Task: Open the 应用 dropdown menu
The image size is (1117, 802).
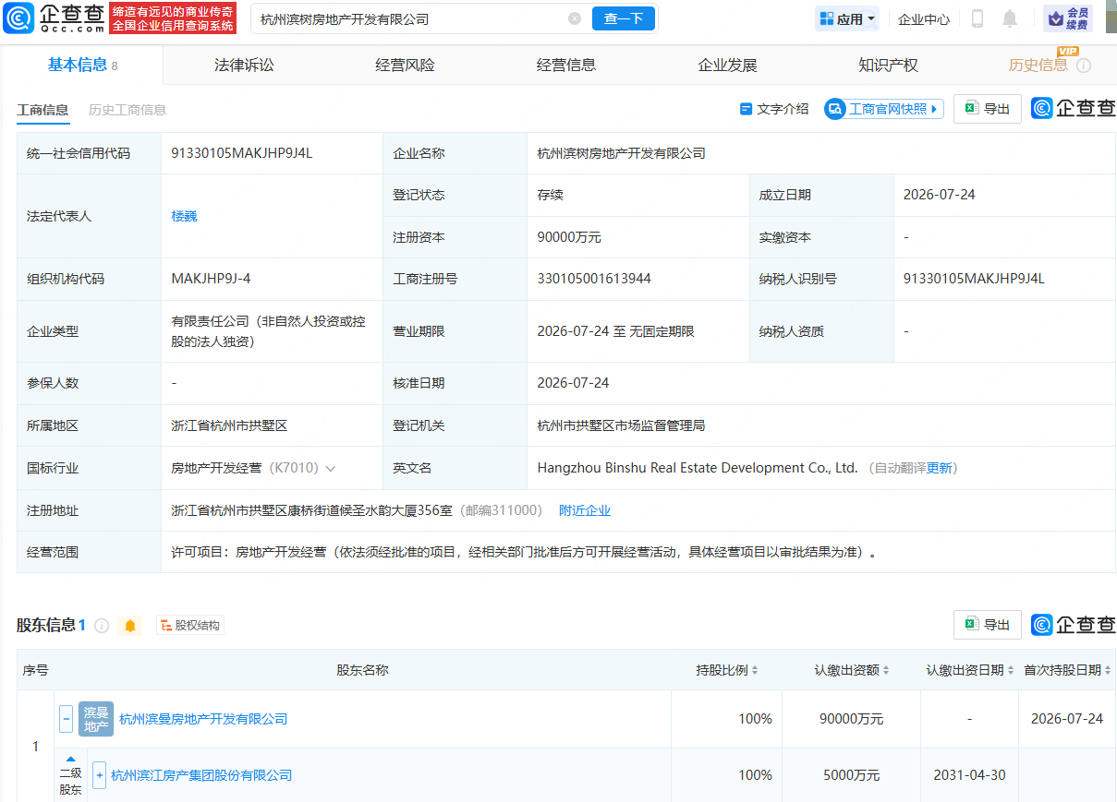Action: click(x=847, y=18)
